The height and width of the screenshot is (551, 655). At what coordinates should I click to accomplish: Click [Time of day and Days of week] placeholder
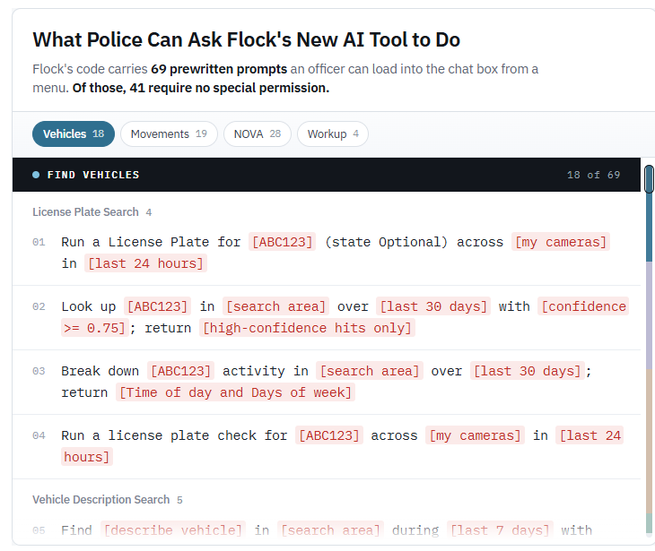(x=235, y=393)
